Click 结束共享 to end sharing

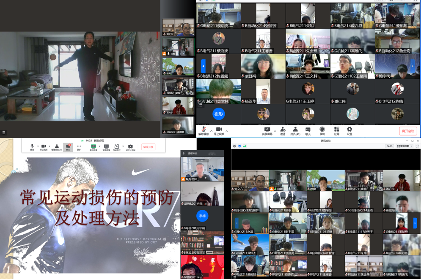pos(148,147)
